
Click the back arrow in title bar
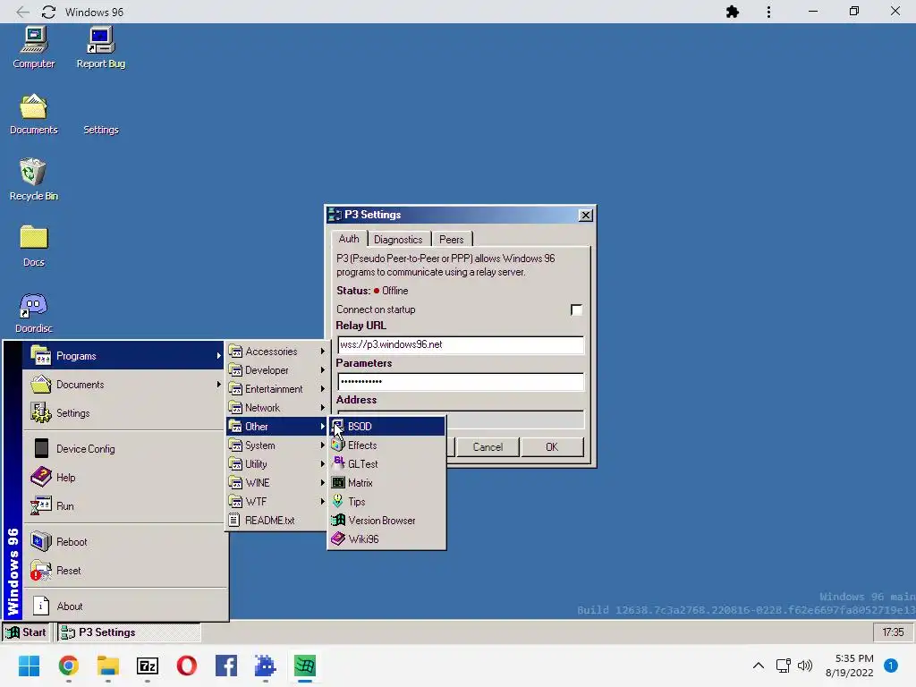22,12
